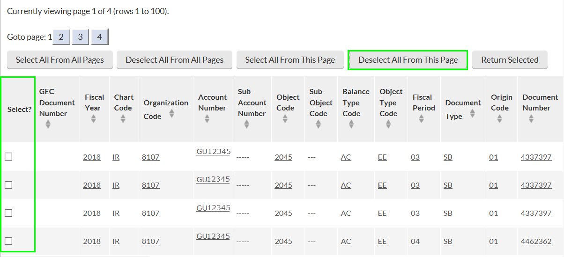Open object code 2045 in third row
Screen dimensions: 564x257
(283, 213)
